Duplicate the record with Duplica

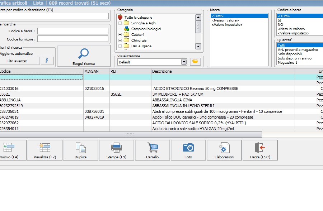click(x=80, y=150)
